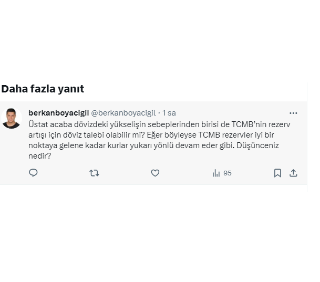The width and height of the screenshot is (320, 282).
Task: Retweet berkanboyacigil's post
Action: (94, 173)
